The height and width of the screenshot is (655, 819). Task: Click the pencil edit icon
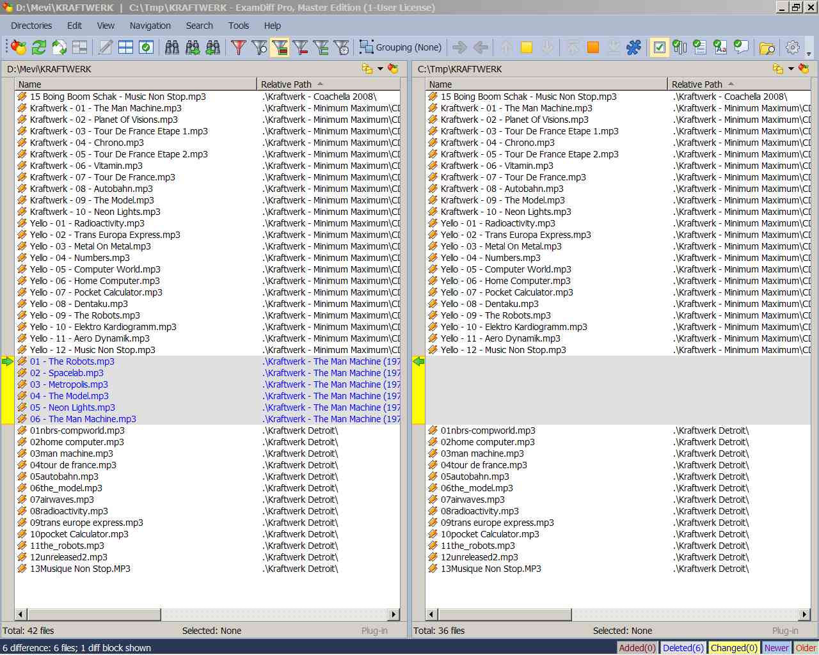point(106,47)
